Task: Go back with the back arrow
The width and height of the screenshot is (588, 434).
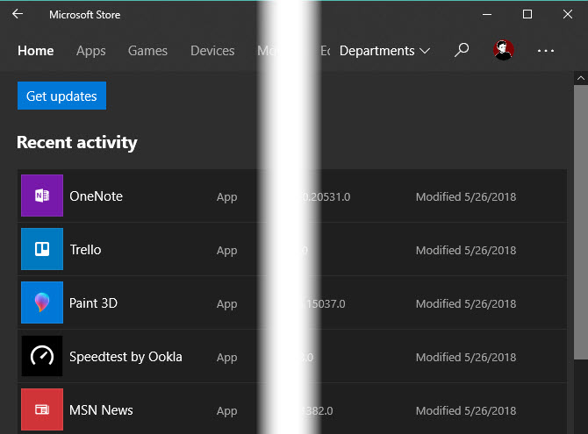Action: tap(18, 14)
